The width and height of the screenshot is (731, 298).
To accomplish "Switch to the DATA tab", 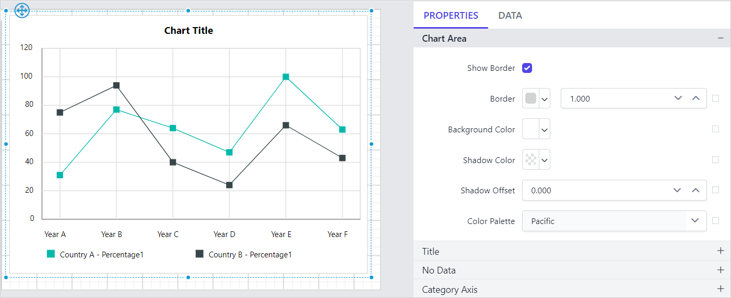I will [510, 16].
